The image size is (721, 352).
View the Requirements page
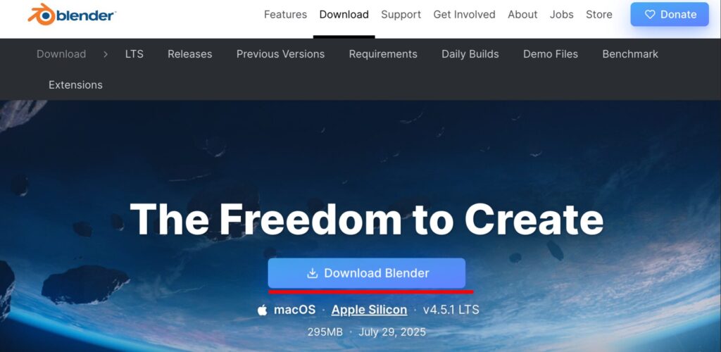[383, 54]
